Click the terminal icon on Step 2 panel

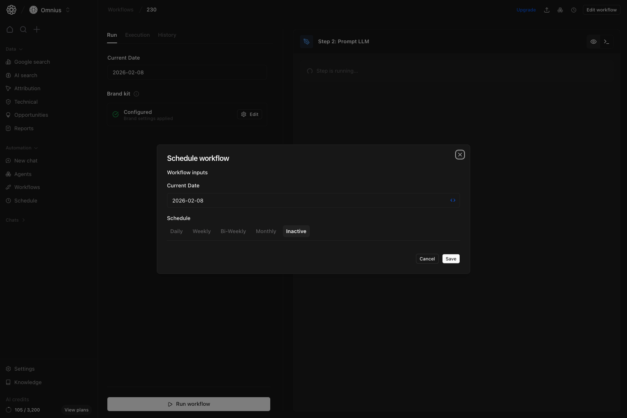(x=607, y=41)
